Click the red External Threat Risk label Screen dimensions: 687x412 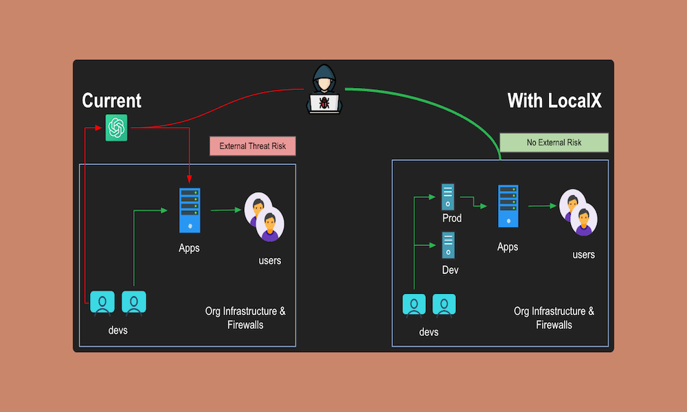pyautogui.click(x=252, y=146)
